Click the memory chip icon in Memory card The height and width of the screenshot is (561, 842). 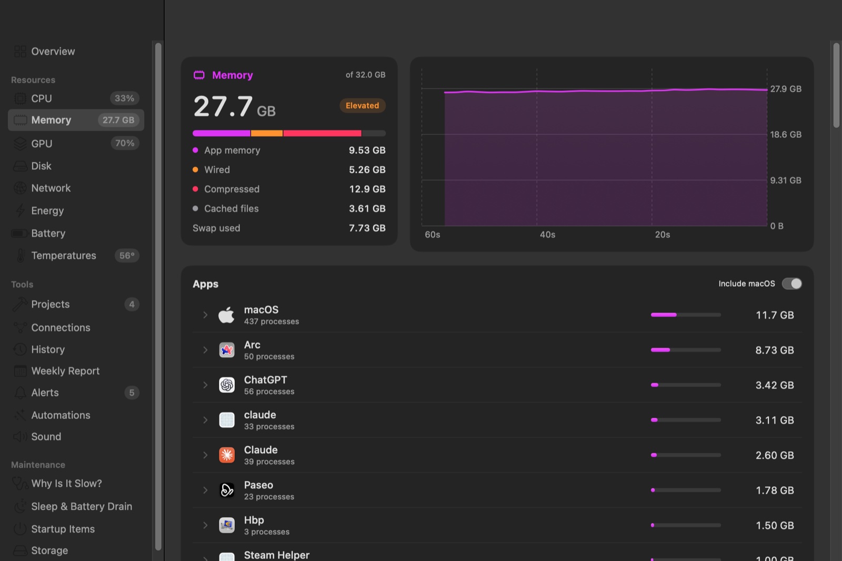(199, 75)
